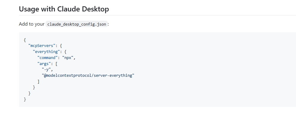Click the comma after the "npx" value
Screen dimensions: 296x115
pos(75,58)
